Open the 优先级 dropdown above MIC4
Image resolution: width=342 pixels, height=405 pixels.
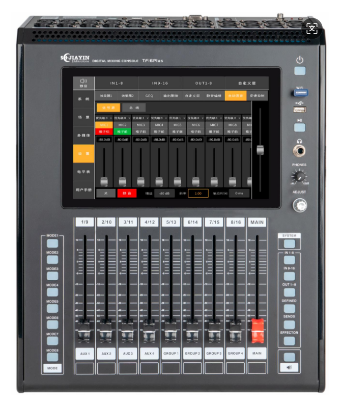[x=159, y=118]
